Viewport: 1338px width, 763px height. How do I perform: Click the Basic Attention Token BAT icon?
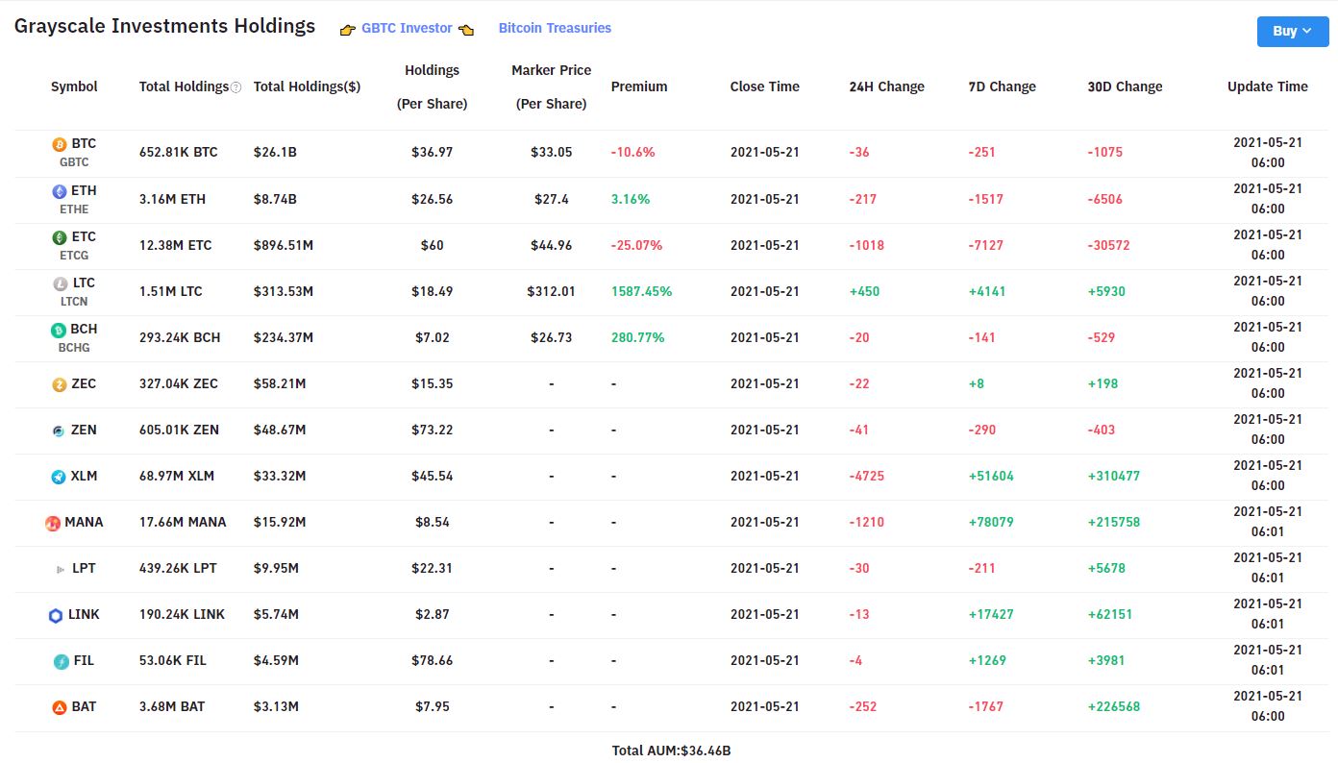click(x=60, y=707)
